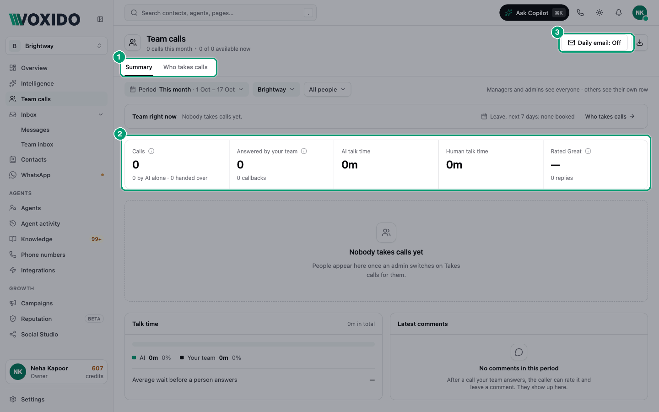This screenshot has height=412, width=659.
Task: Launch Ask Copilot
Action: pyautogui.click(x=534, y=13)
